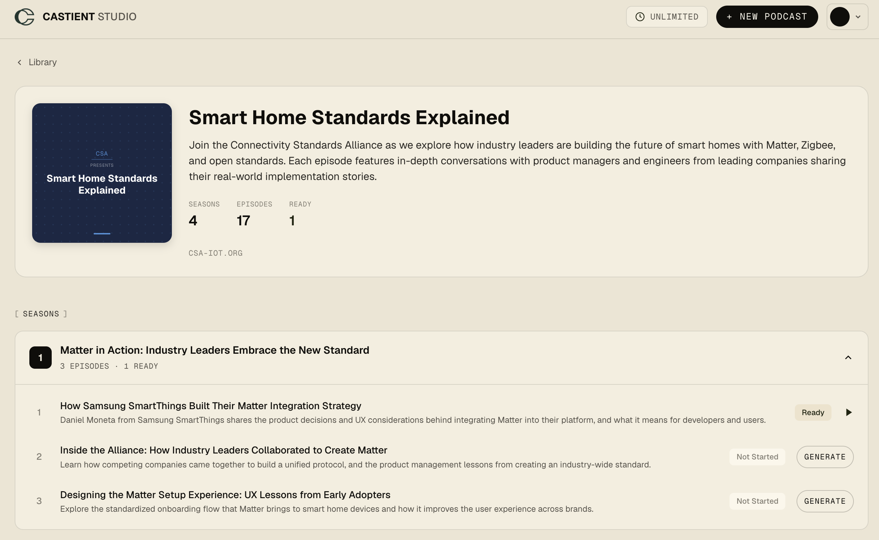Image resolution: width=879 pixels, height=540 pixels.
Task: Click the black profile avatar circle
Action: (839, 17)
